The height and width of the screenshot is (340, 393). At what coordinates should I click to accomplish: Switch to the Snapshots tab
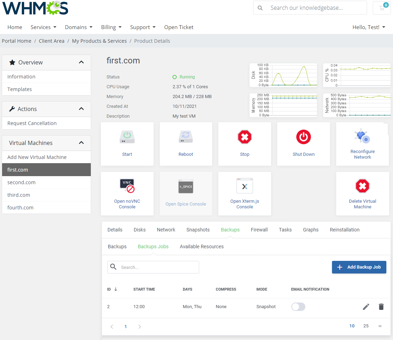(x=198, y=230)
